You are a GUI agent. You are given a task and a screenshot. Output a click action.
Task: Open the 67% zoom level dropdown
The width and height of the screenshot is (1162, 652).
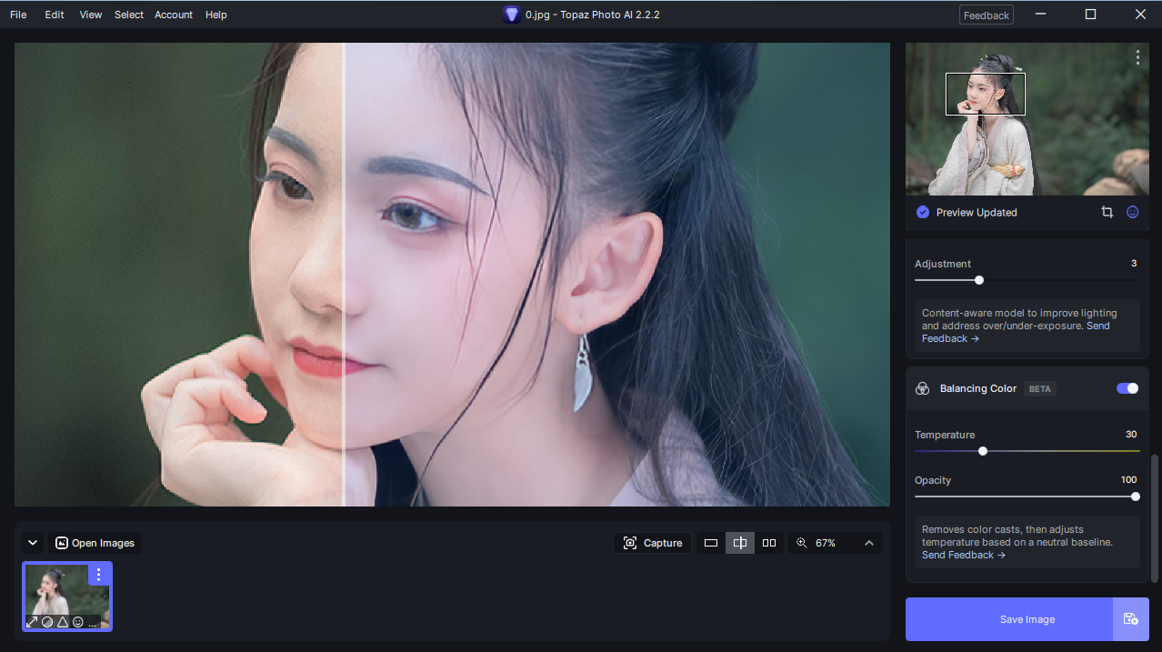[x=826, y=543]
